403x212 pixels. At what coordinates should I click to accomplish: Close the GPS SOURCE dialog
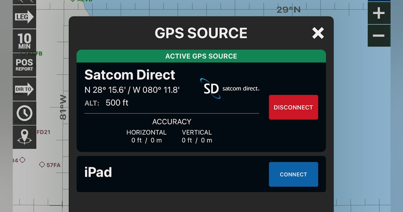pos(318,33)
